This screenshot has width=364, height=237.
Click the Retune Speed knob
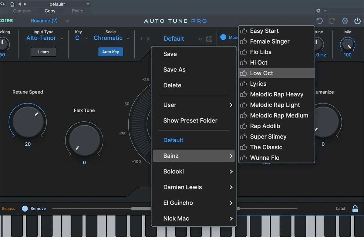coord(28,121)
